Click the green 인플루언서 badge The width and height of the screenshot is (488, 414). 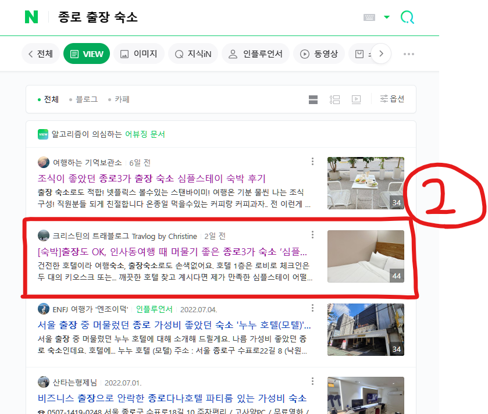154,309
